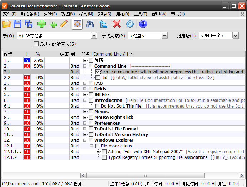
Task: Save tasklist with the floppy disk icon
Action: [17, 24]
